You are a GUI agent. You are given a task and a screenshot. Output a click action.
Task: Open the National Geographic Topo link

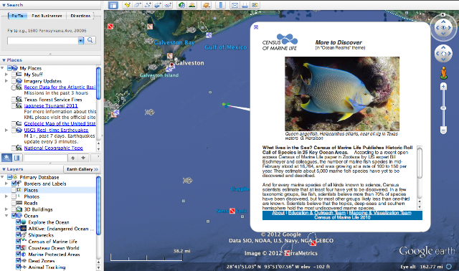(x=53, y=148)
